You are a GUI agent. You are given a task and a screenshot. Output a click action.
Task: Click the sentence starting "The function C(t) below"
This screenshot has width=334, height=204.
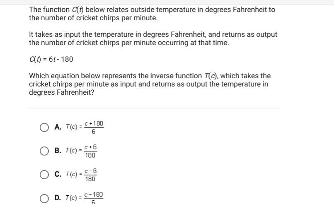152,14
